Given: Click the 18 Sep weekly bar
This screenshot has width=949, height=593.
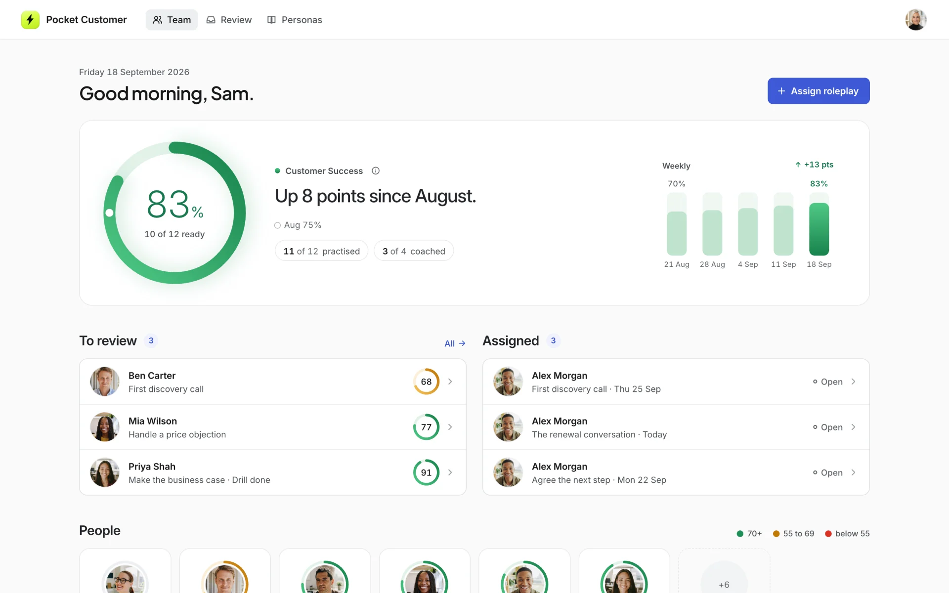Looking at the screenshot, I should coord(819,224).
